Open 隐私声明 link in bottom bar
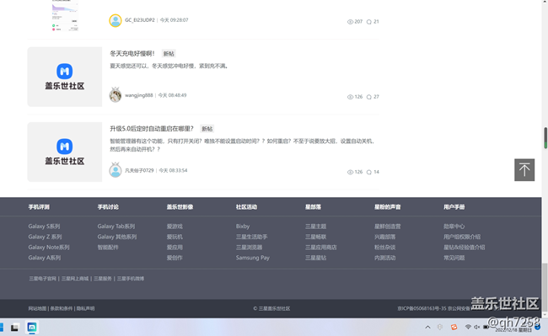 point(85,308)
